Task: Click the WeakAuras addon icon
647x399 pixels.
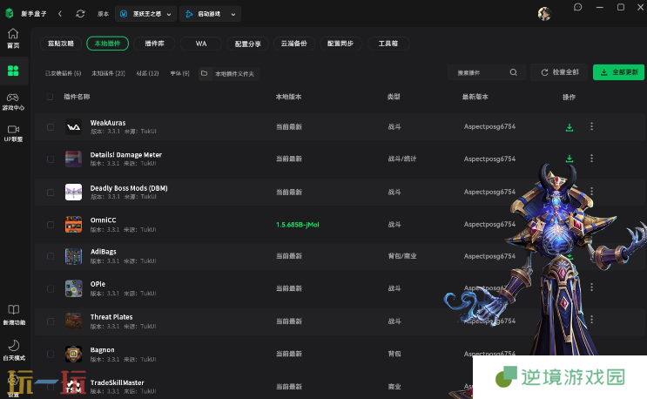Action: pyautogui.click(x=73, y=127)
